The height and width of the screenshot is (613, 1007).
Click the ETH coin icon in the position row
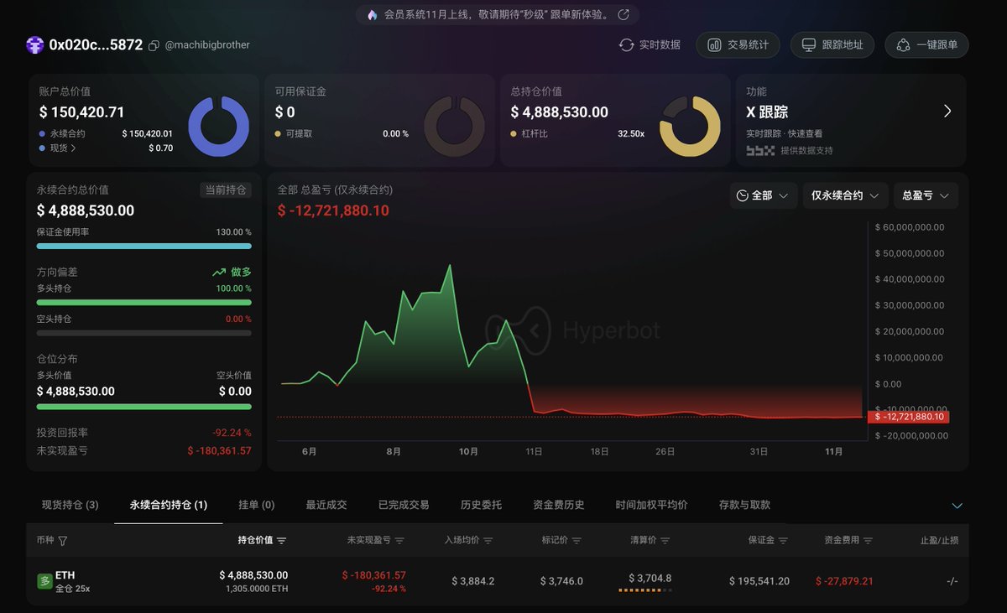43,578
